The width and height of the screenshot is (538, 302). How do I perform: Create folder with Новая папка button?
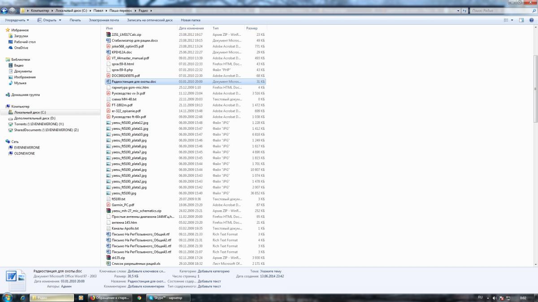click(191, 20)
